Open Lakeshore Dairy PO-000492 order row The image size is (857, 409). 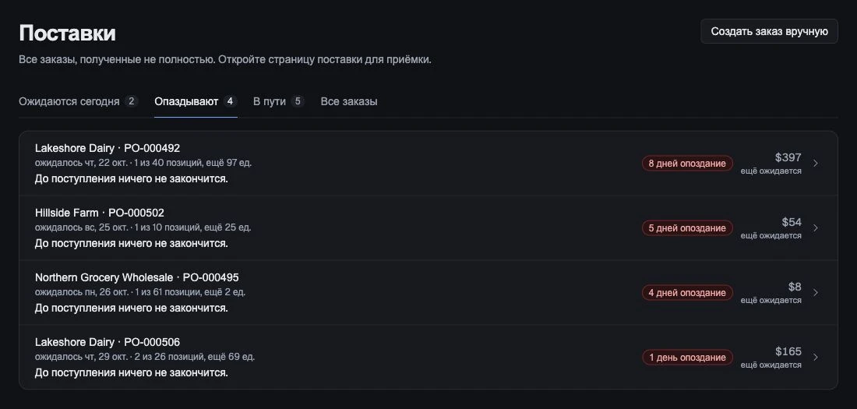point(428,164)
